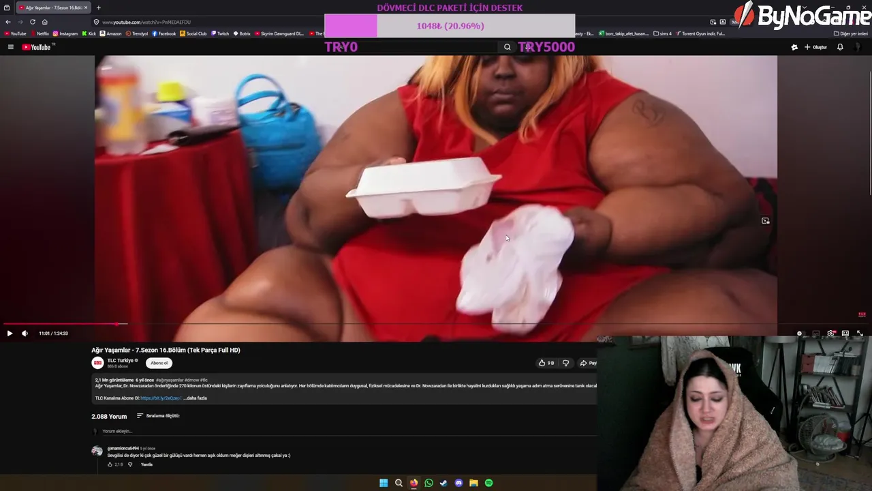Enter fullscreen from the player controls
872x491 pixels.
[860, 333]
